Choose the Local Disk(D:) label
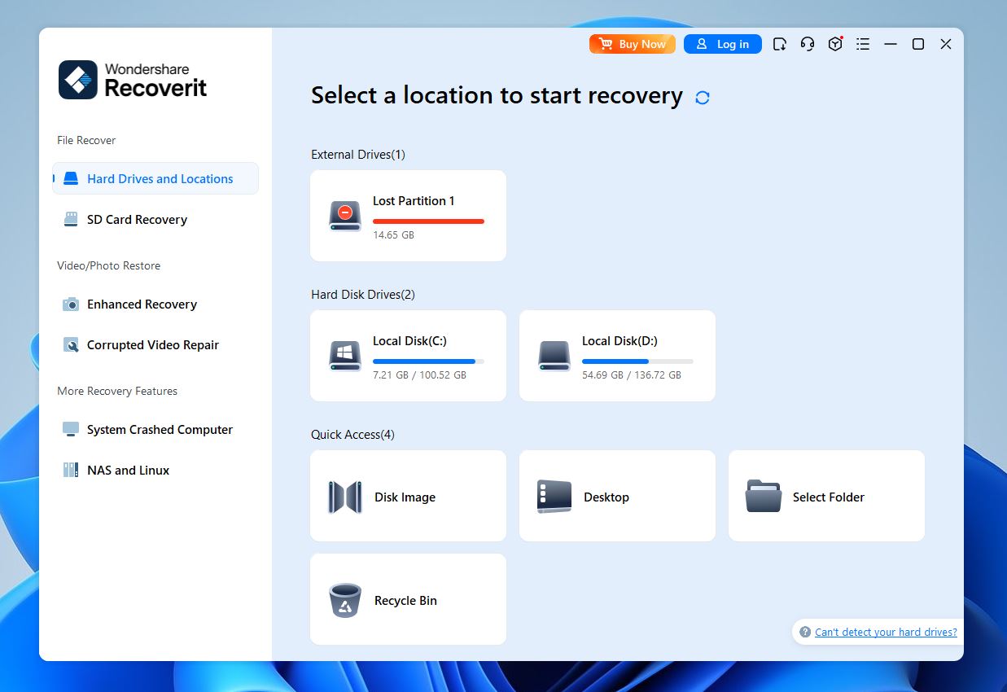Screen dimensions: 1007x692 (620, 341)
